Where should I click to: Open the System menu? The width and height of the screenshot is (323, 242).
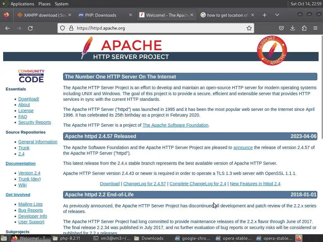click(x=62, y=4)
